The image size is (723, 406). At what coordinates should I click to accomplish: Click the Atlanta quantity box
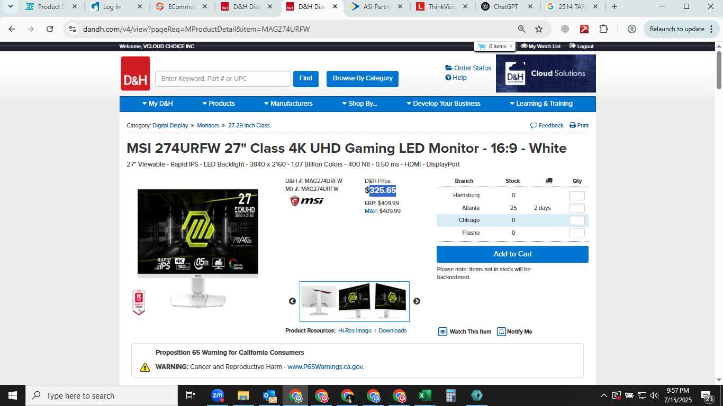[577, 208]
